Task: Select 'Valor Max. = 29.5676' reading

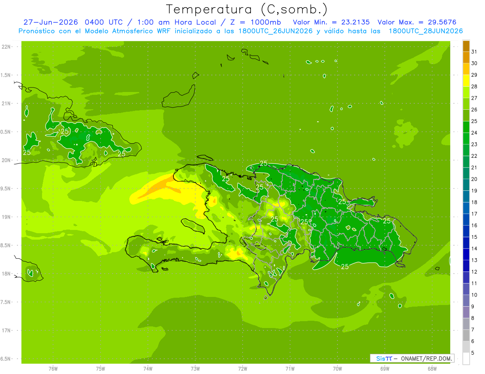Action: (417, 22)
